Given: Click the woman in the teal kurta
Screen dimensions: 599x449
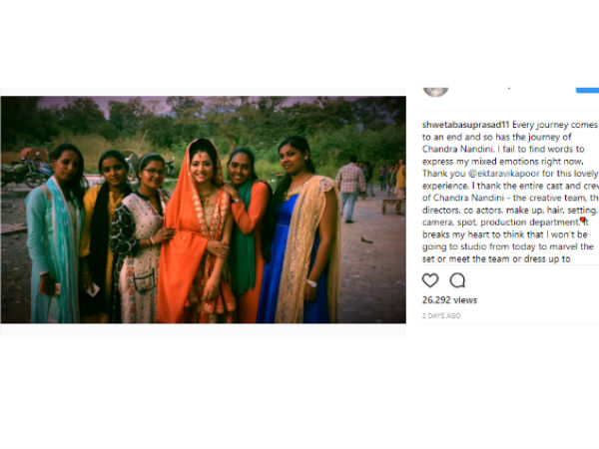Looking at the screenshot, I should click(57, 234).
